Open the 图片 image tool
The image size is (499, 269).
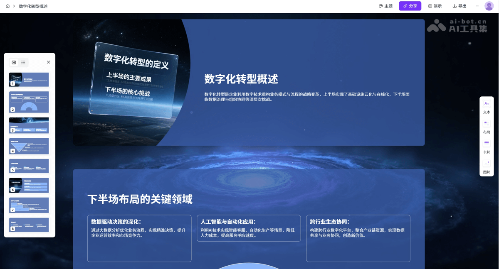pos(487,166)
